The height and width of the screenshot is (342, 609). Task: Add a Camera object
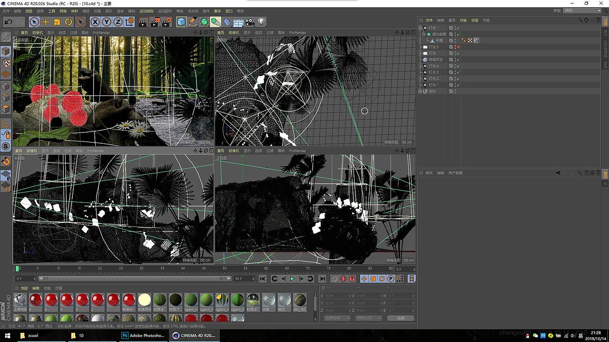coord(250,22)
